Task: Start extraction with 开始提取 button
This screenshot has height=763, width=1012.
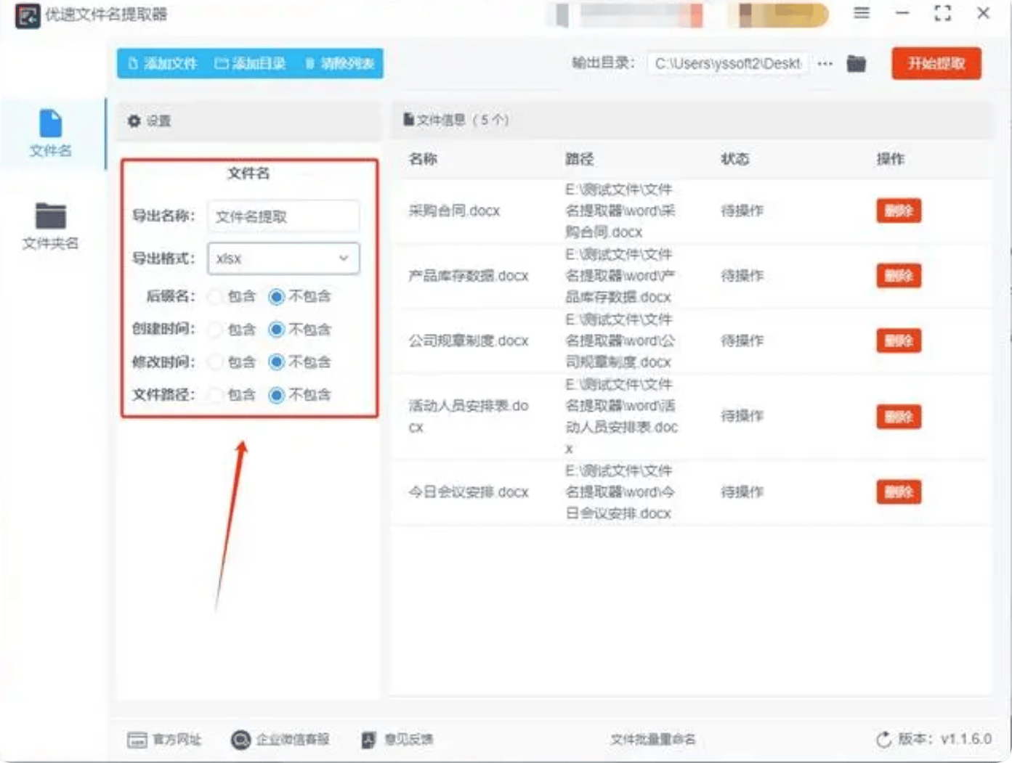Action: point(936,64)
